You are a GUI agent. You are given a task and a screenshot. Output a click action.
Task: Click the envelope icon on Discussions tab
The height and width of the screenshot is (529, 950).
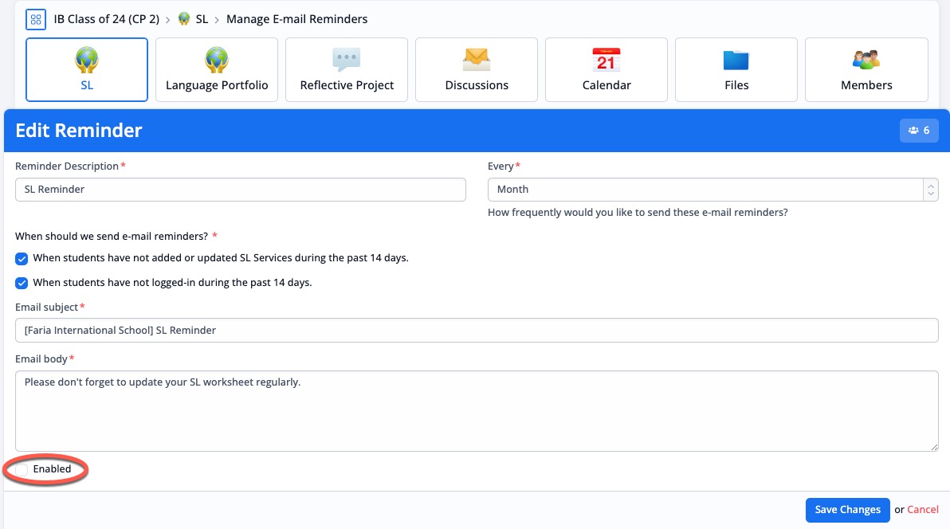click(477, 59)
